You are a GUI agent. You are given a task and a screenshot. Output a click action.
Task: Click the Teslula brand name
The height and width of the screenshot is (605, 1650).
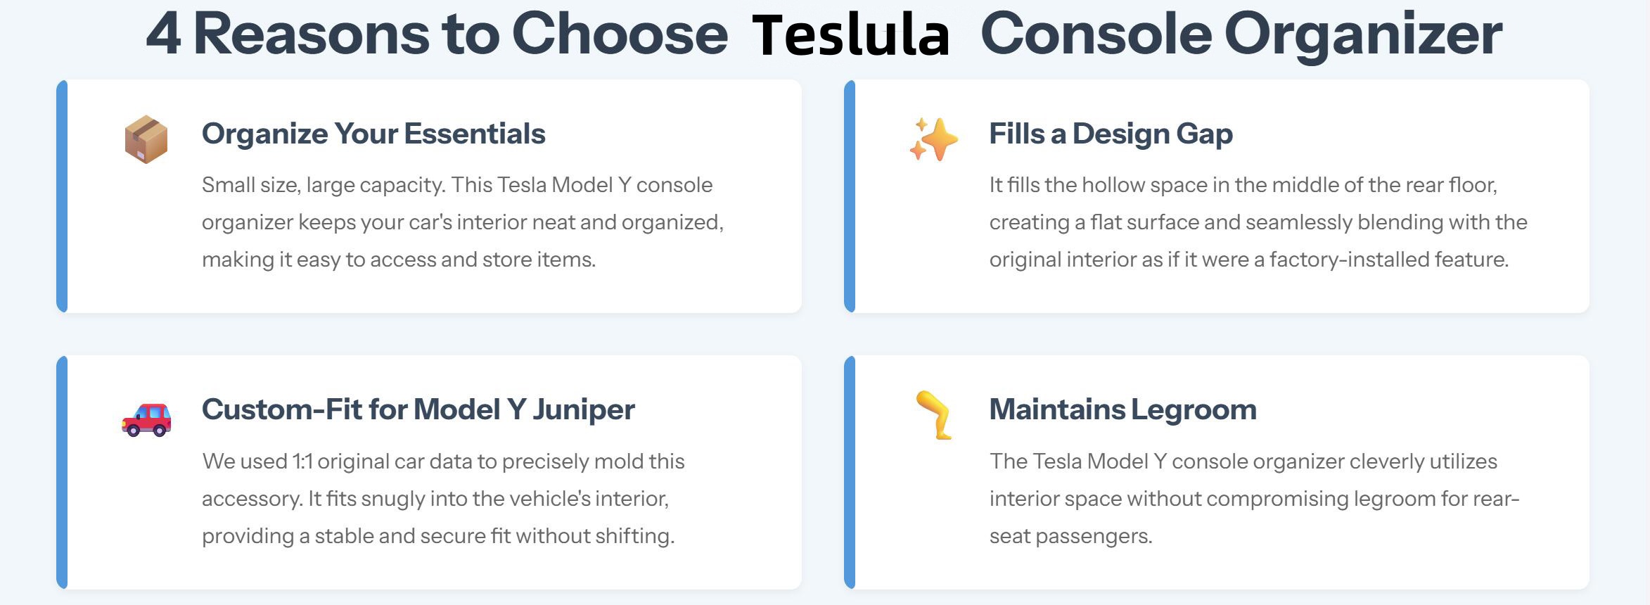(851, 35)
